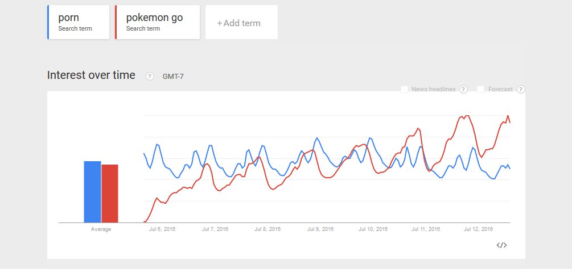
Task: Click the Jul 6, 2016 date label
Action: [x=162, y=230]
